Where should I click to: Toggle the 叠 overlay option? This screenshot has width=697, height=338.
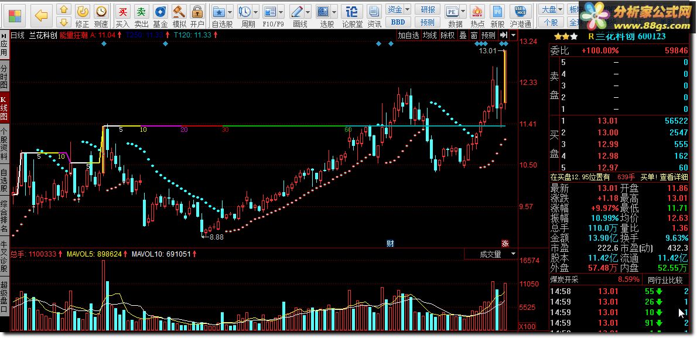tap(463, 36)
